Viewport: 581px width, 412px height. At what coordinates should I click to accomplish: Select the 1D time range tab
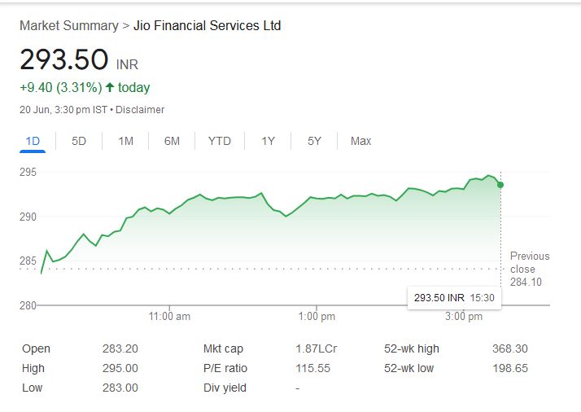[33, 141]
